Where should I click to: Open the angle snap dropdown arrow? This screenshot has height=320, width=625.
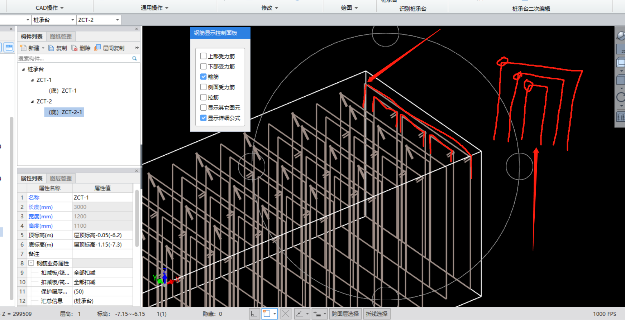click(307, 314)
